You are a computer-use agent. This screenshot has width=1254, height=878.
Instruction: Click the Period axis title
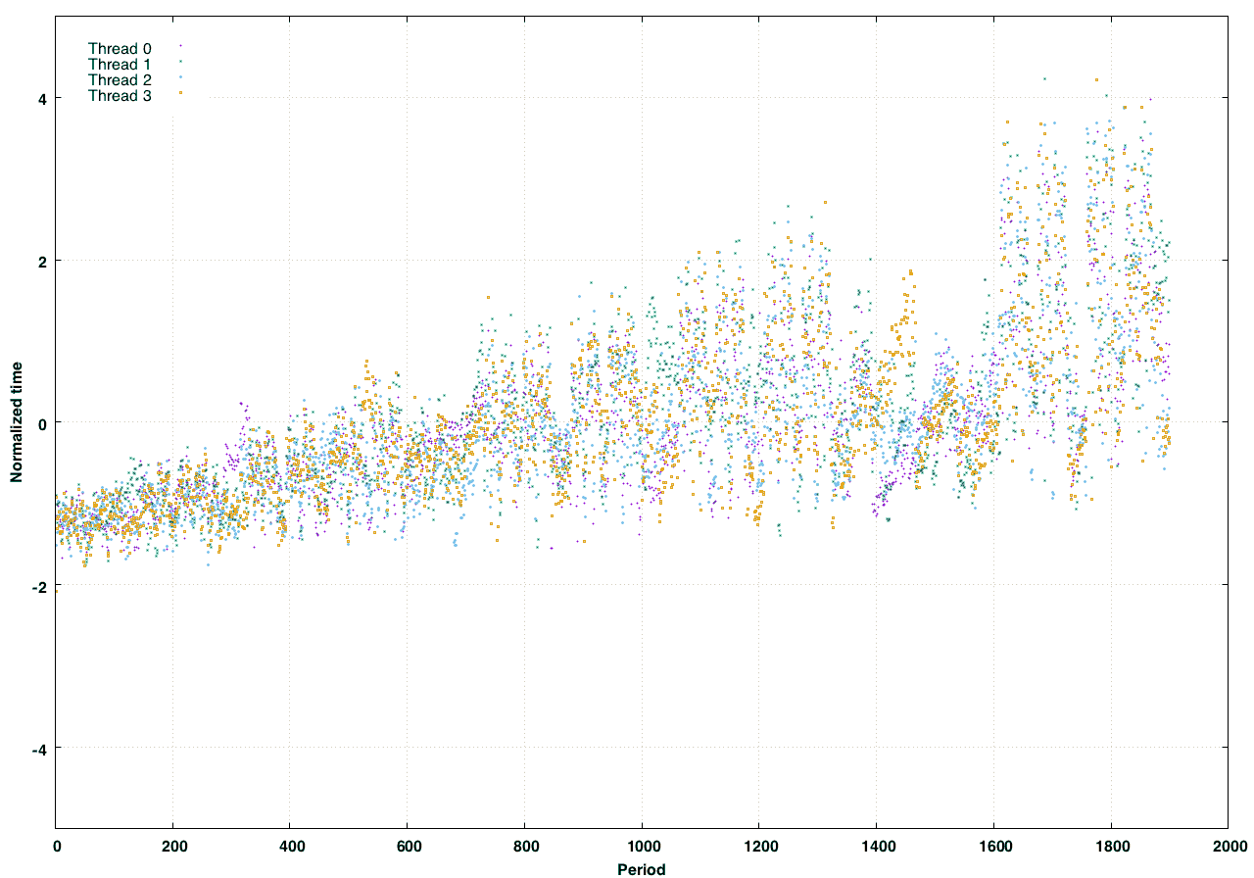coord(642,869)
